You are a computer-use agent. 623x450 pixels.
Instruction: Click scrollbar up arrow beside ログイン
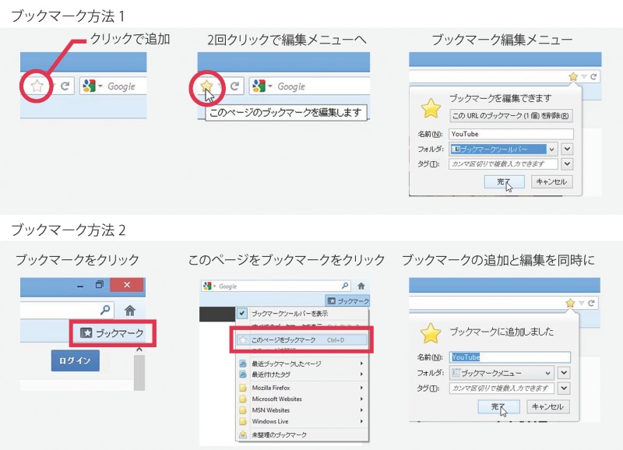point(139,350)
